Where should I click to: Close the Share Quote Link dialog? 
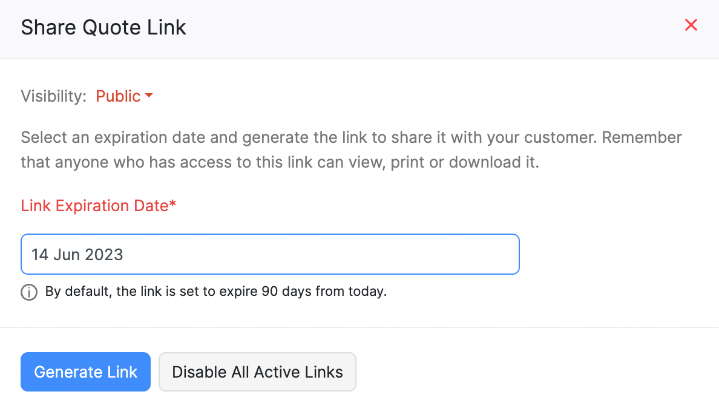691,25
